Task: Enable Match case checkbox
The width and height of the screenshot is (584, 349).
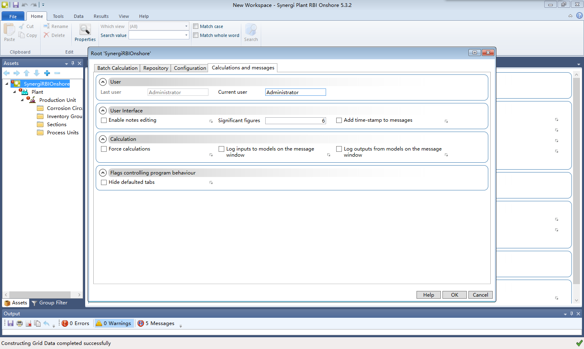Action: tap(196, 26)
